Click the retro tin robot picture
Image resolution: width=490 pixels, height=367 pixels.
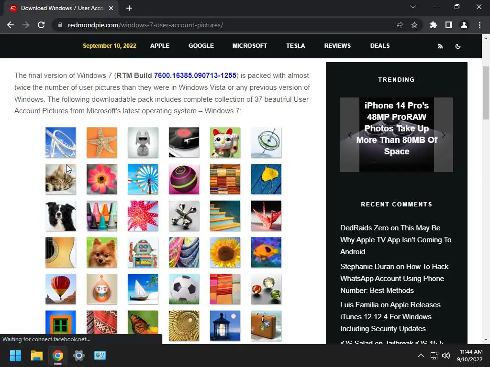coord(143,252)
